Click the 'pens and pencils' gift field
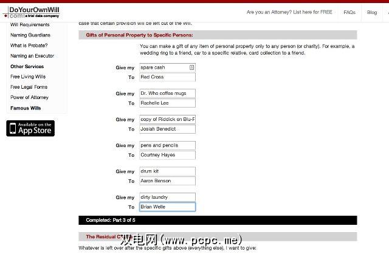 [x=168, y=145]
